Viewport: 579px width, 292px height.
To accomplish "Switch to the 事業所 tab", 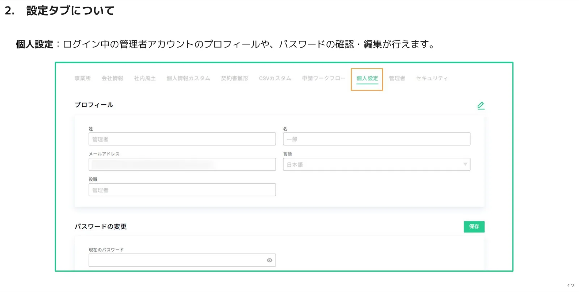I will coord(83,78).
